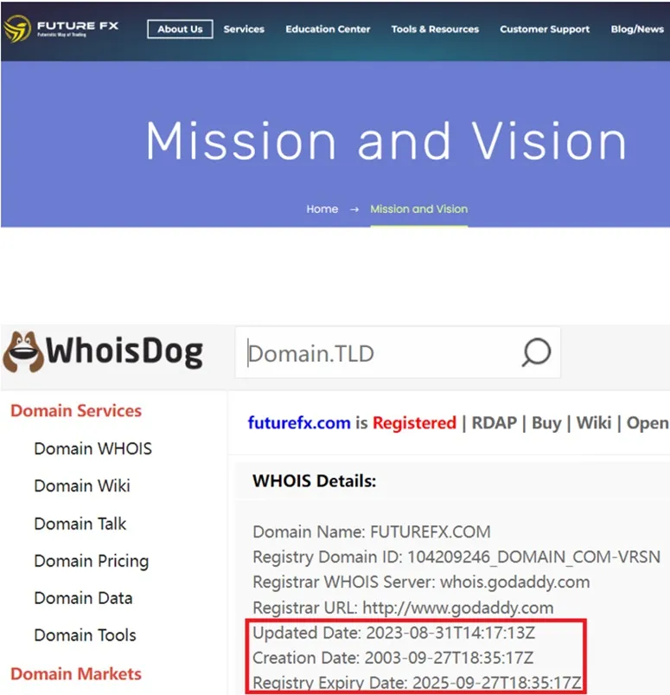This screenshot has width=670, height=695.
Task: Select the Updated Date line
Action: click(393, 633)
